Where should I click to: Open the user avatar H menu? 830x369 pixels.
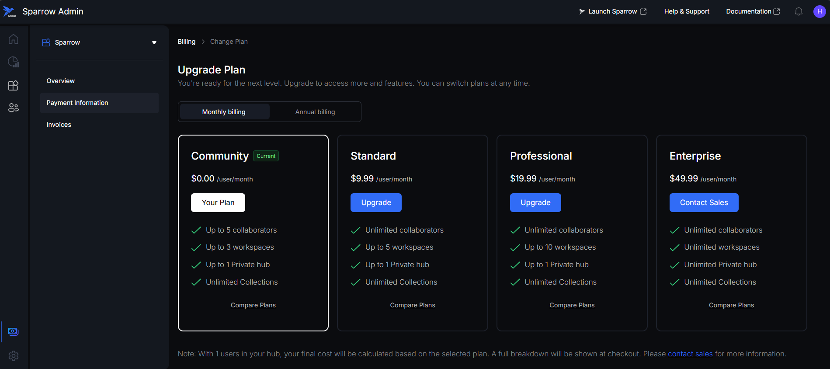click(819, 12)
